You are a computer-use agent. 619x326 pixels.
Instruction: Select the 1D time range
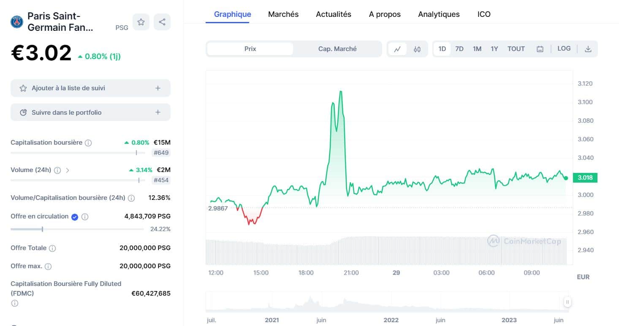442,49
